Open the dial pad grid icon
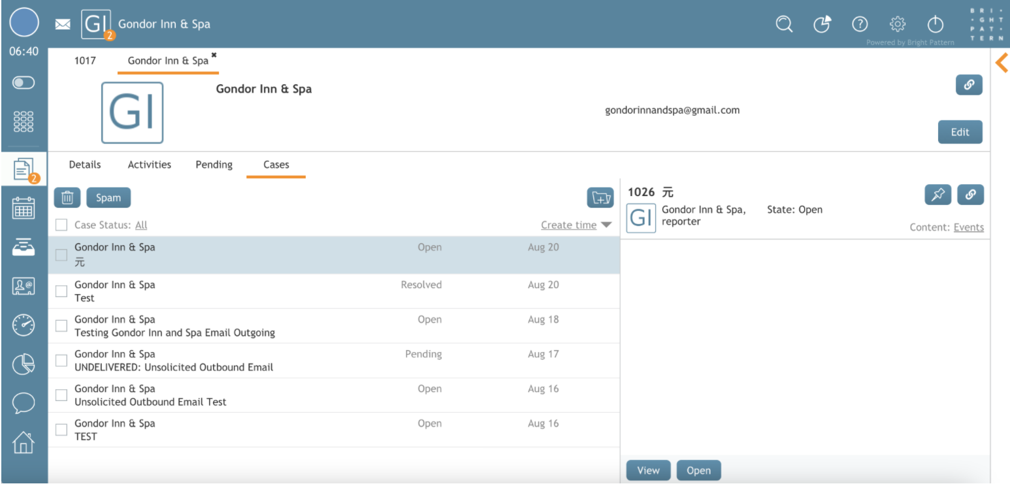This screenshot has width=1010, height=486. click(24, 121)
